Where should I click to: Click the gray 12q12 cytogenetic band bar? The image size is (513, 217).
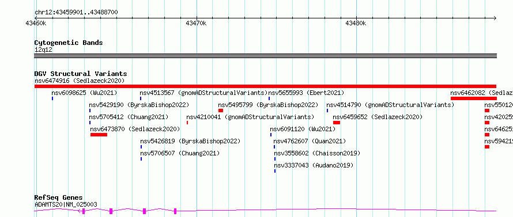[265, 56]
